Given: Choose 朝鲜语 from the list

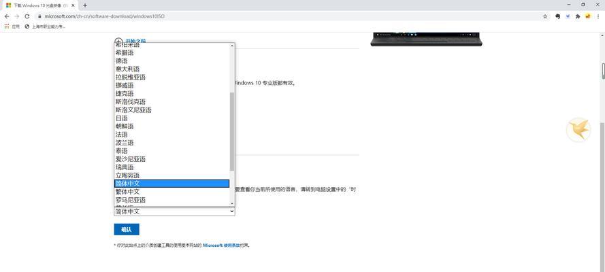Looking at the screenshot, I should pos(171,126).
